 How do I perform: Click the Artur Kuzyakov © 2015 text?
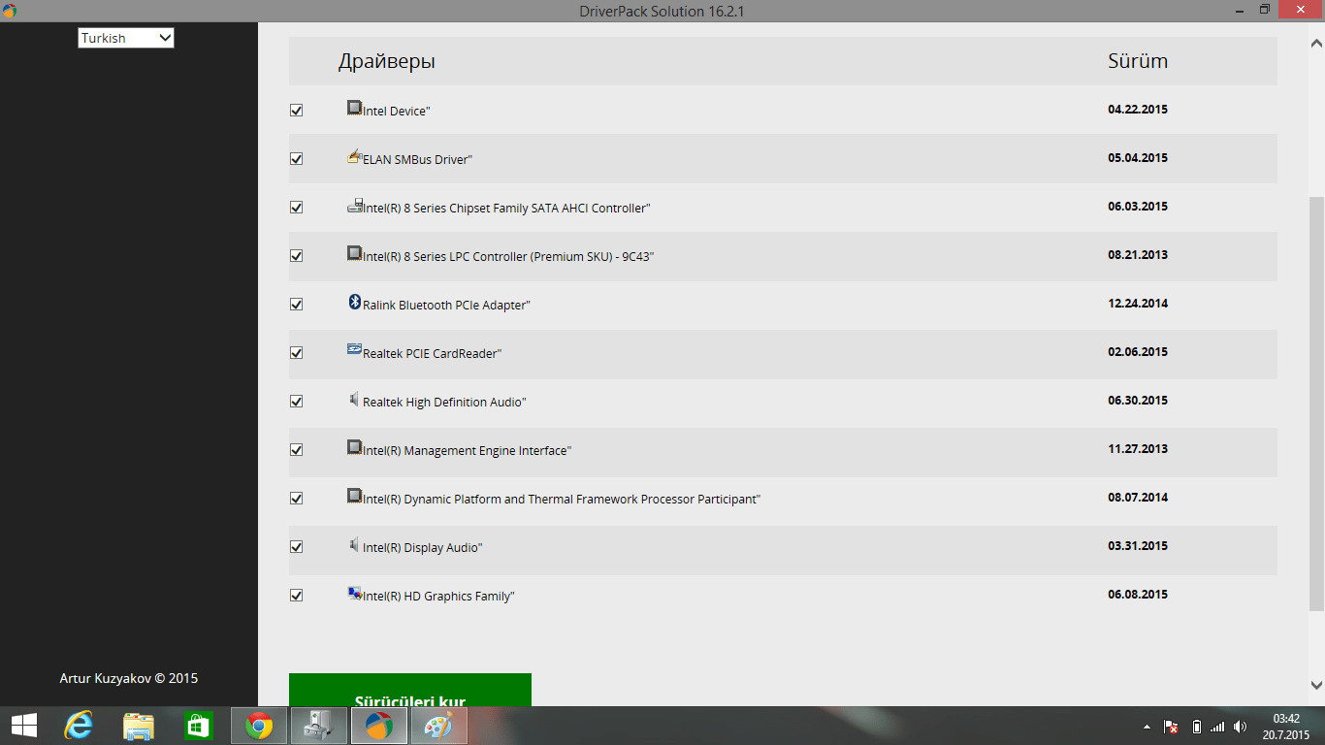point(129,678)
